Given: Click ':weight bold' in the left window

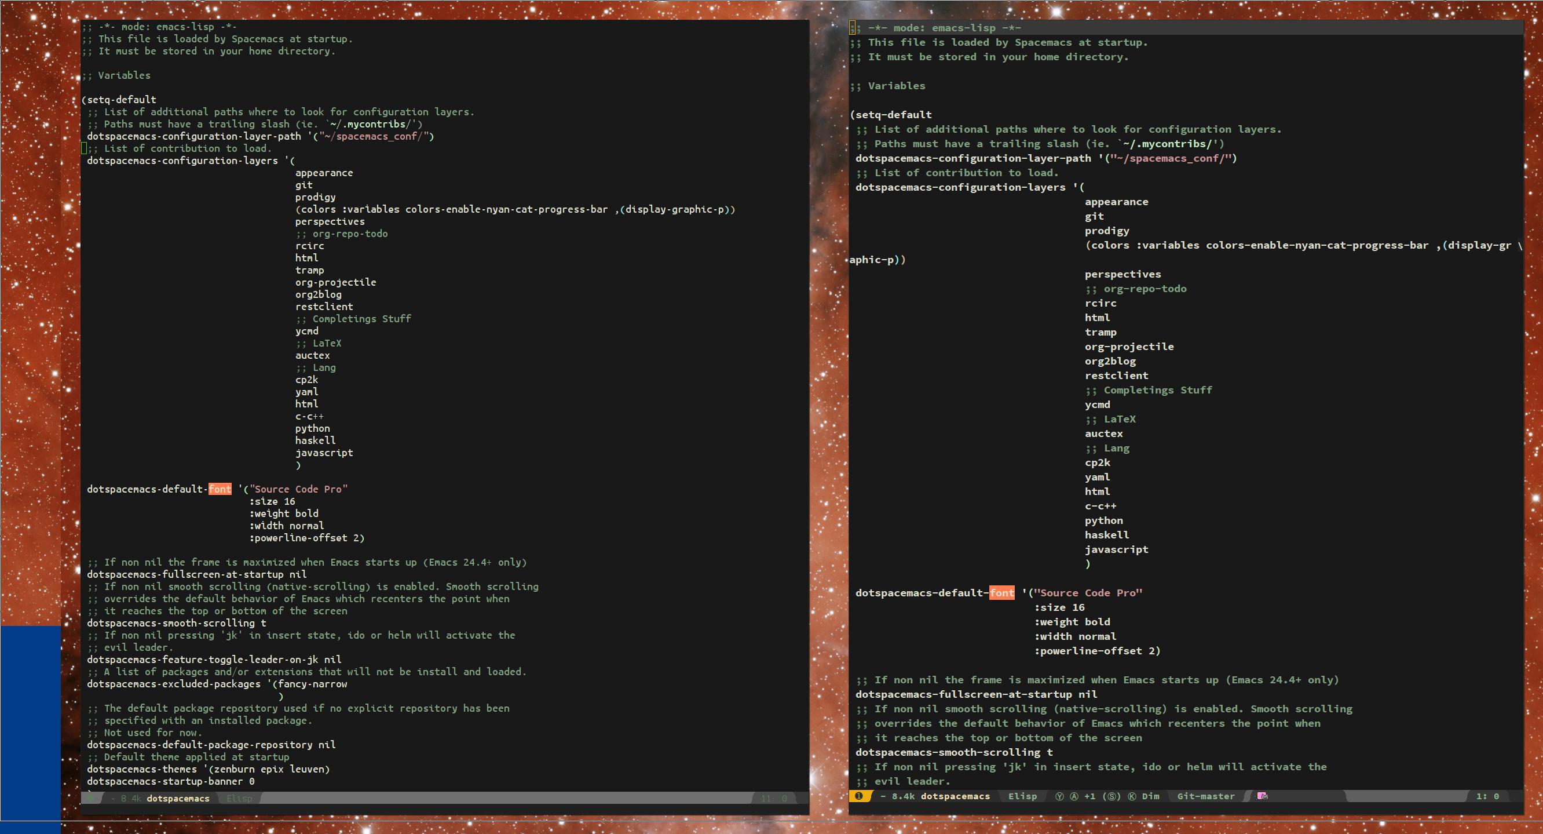Looking at the screenshot, I should (284, 513).
